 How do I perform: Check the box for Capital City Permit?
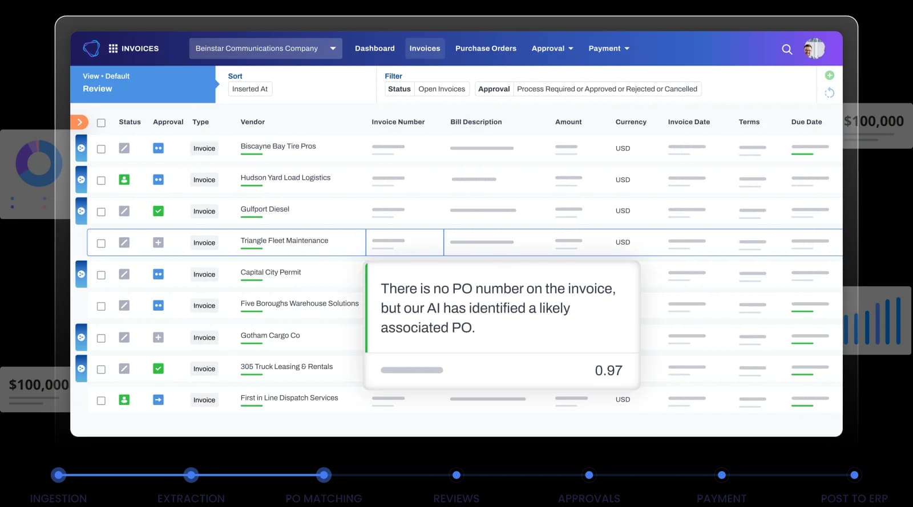pyautogui.click(x=101, y=275)
